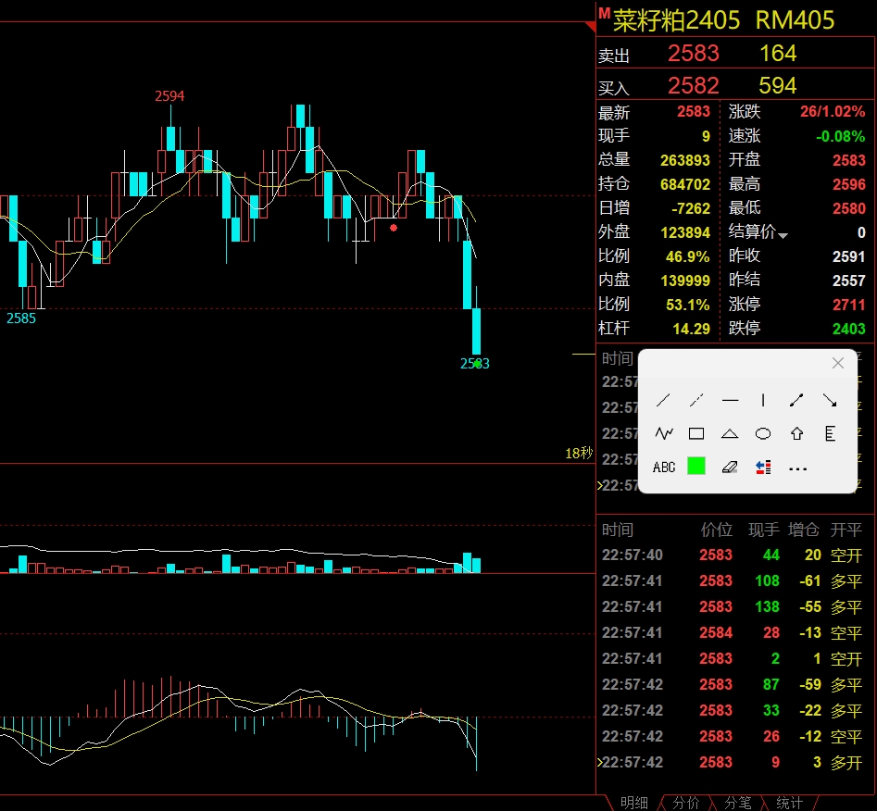Click the 增仓 column header in trade list
The image size is (877, 811).
(804, 530)
